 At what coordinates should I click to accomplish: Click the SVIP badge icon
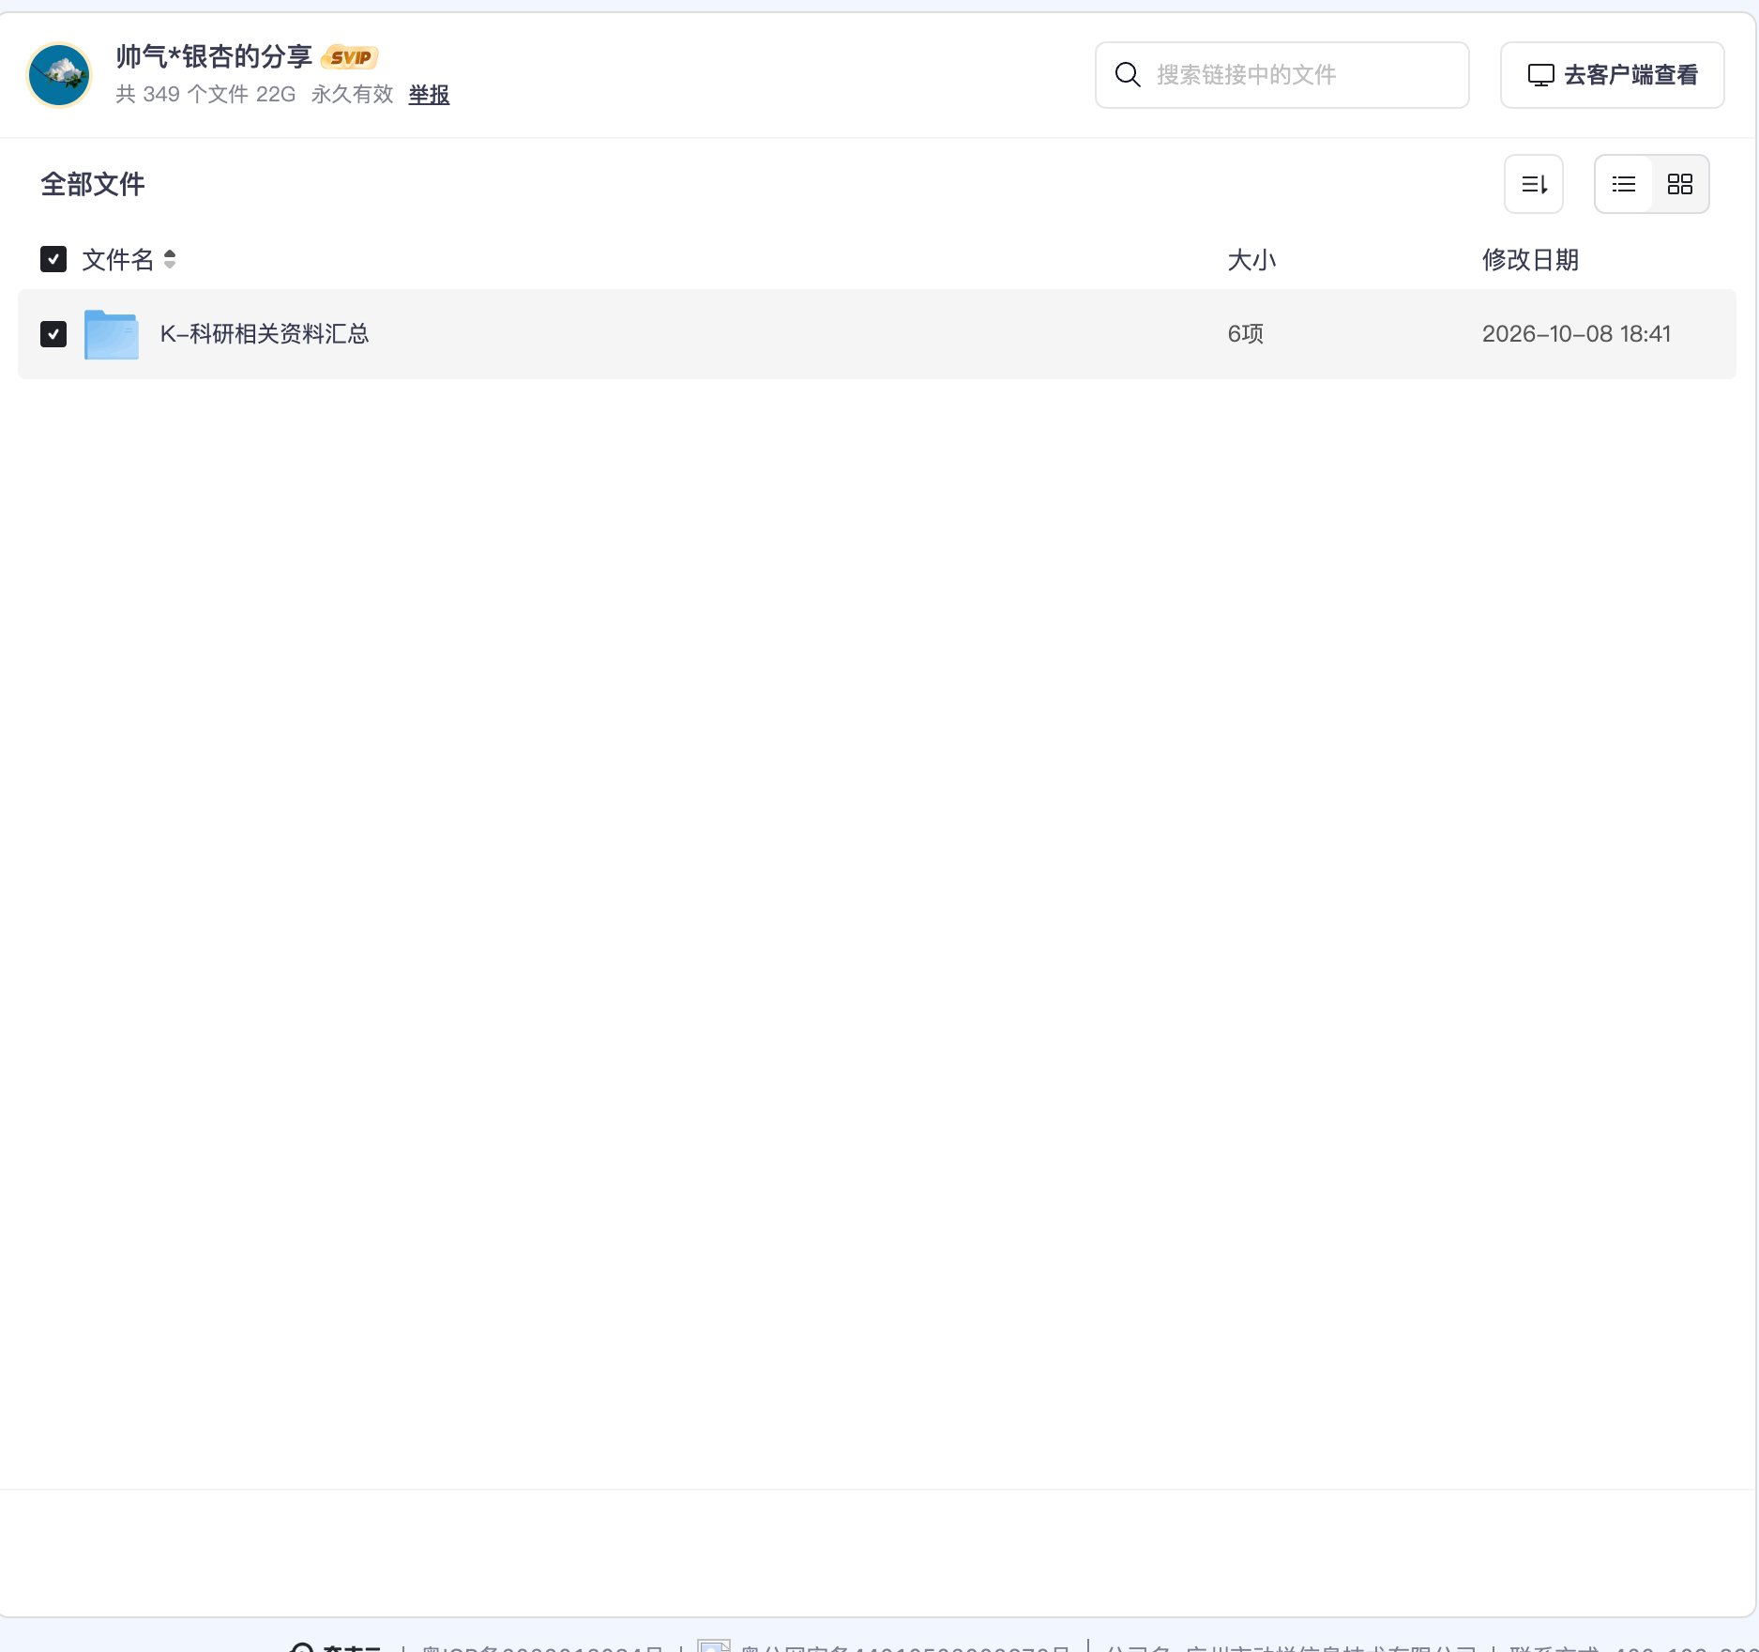(350, 57)
